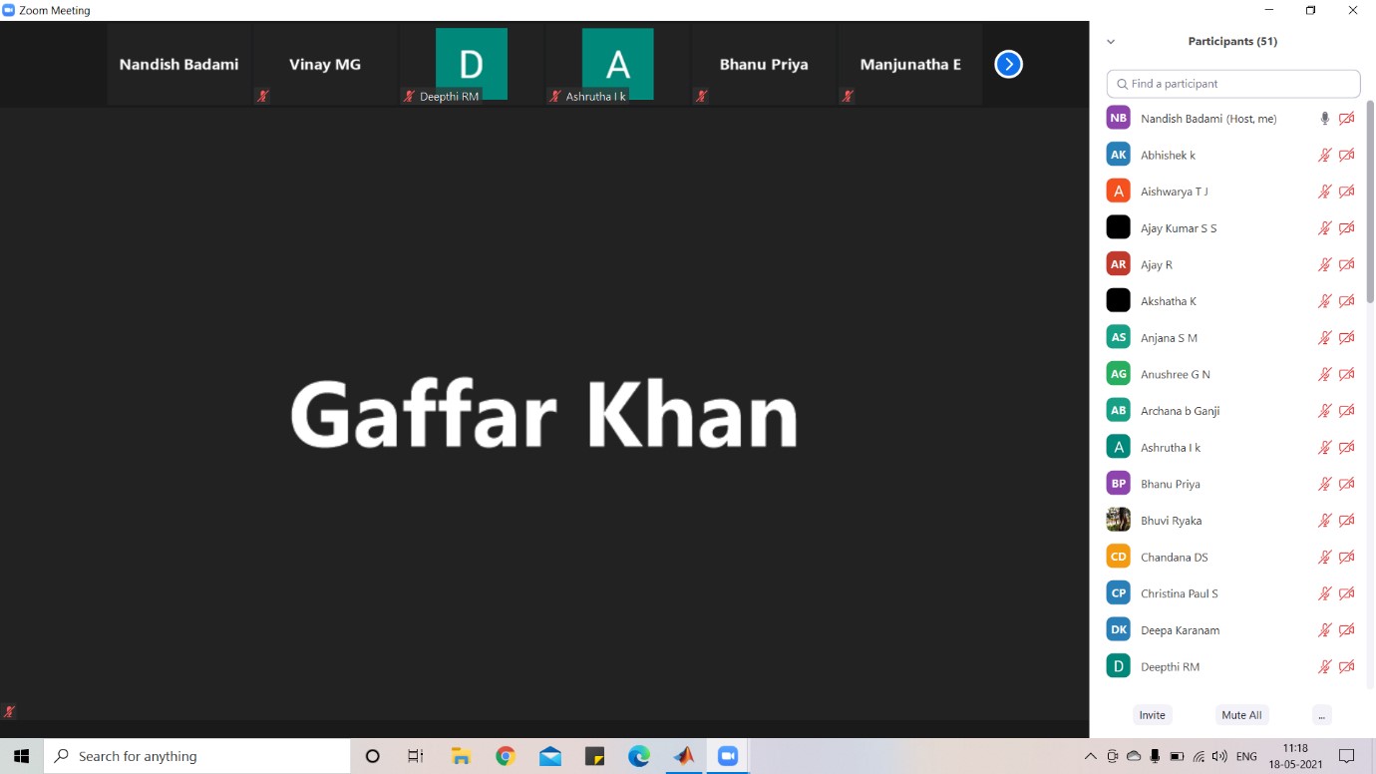The width and height of the screenshot is (1376, 774).
Task: Select Christina Paul S in the participants list
Action: (x=1179, y=593)
